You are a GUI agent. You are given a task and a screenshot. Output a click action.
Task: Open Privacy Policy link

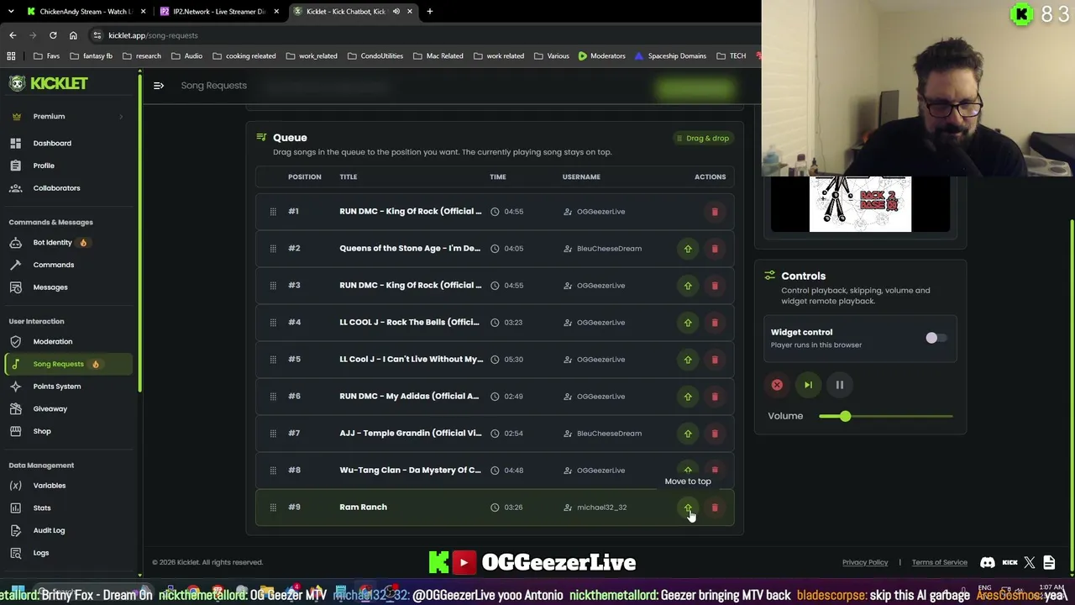tap(865, 562)
